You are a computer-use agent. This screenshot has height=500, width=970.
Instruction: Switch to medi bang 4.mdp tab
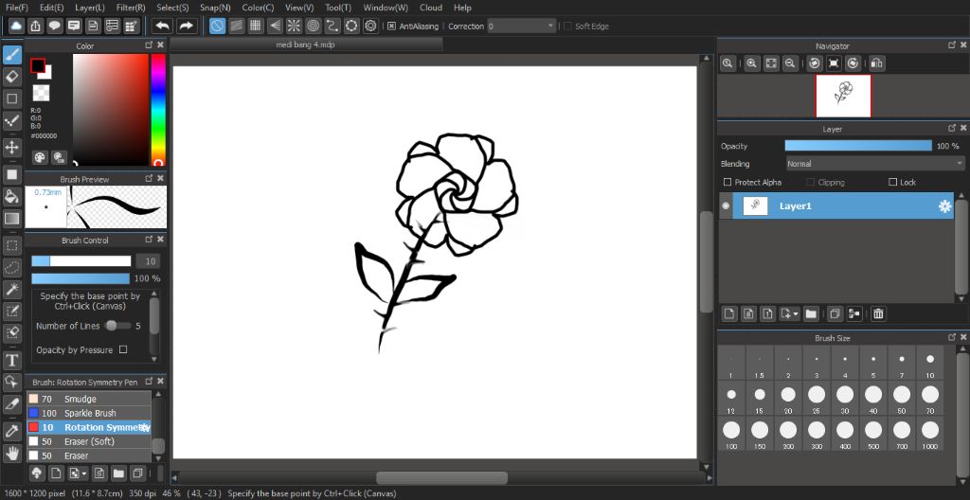(x=306, y=45)
